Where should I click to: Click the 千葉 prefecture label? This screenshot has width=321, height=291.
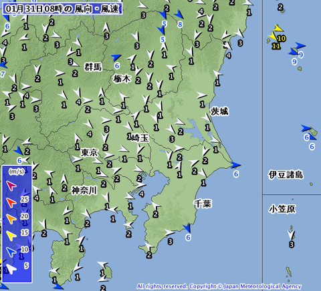[x=203, y=204]
